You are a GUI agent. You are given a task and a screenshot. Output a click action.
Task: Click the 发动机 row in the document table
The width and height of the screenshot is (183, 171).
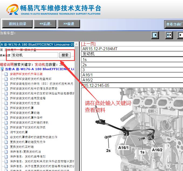132,54
